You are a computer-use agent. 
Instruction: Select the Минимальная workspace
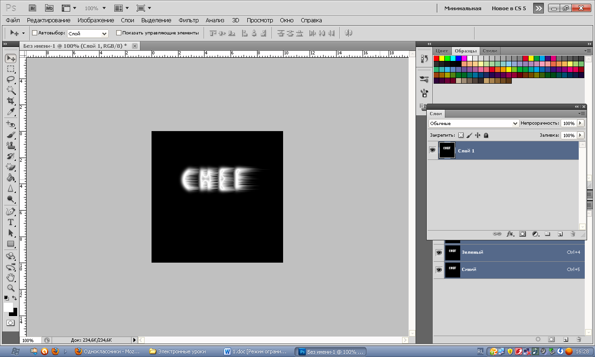click(463, 8)
